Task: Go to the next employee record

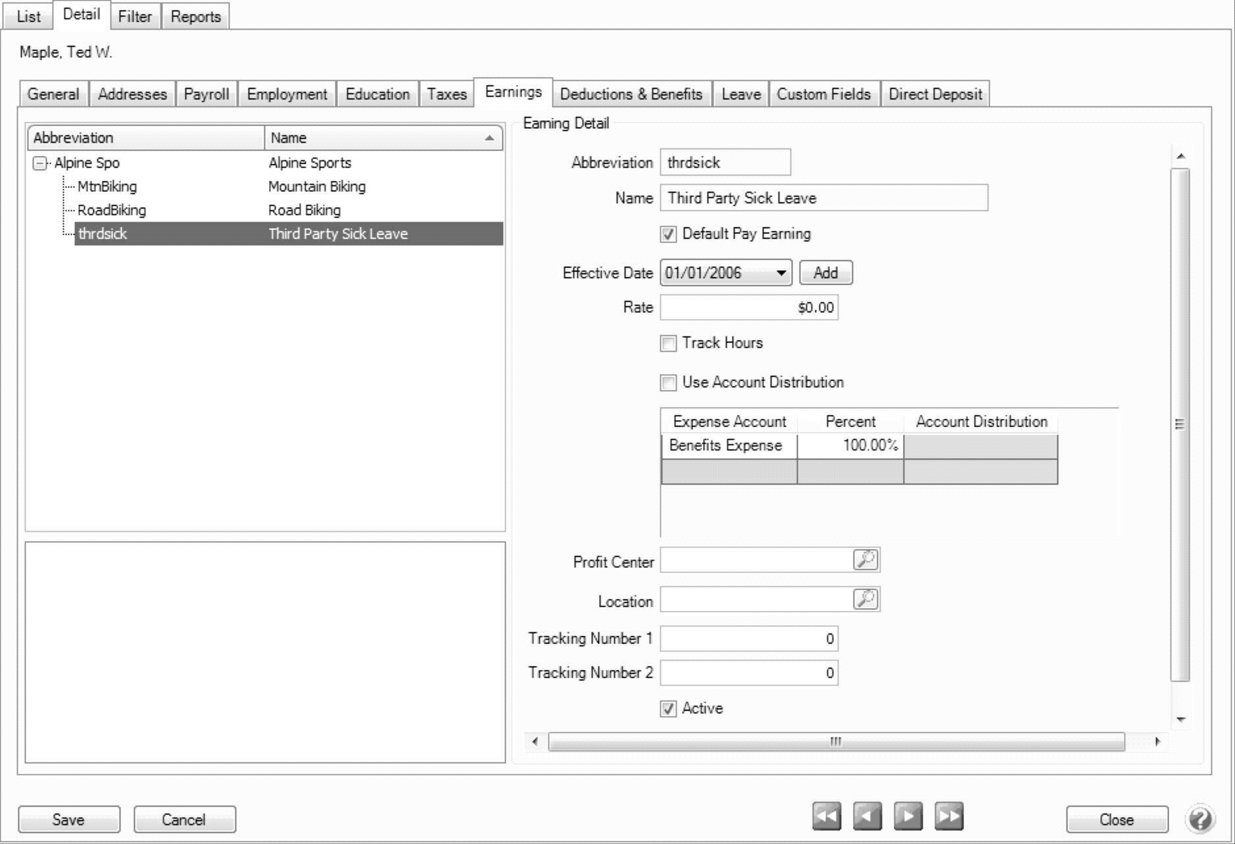Action: point(908,817)
